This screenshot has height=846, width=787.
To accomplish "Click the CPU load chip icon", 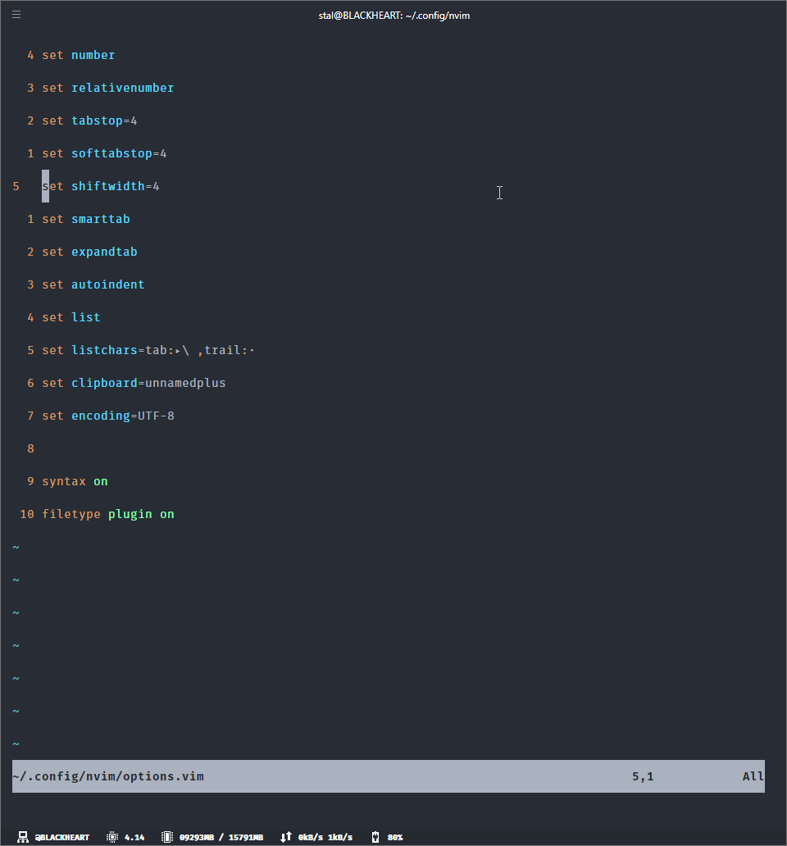I will click(112, 837).
